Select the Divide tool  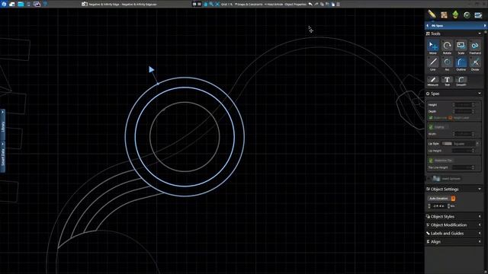click(x=475, y=64)
